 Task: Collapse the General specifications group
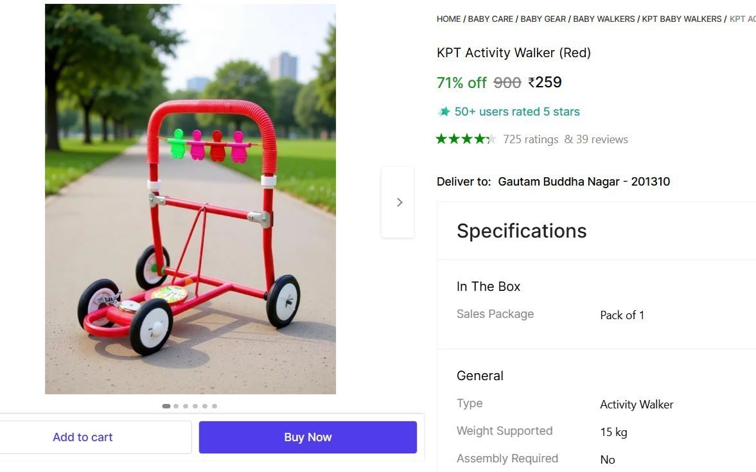click(480, 376)
